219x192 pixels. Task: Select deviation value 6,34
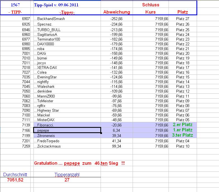coord(117,130)
